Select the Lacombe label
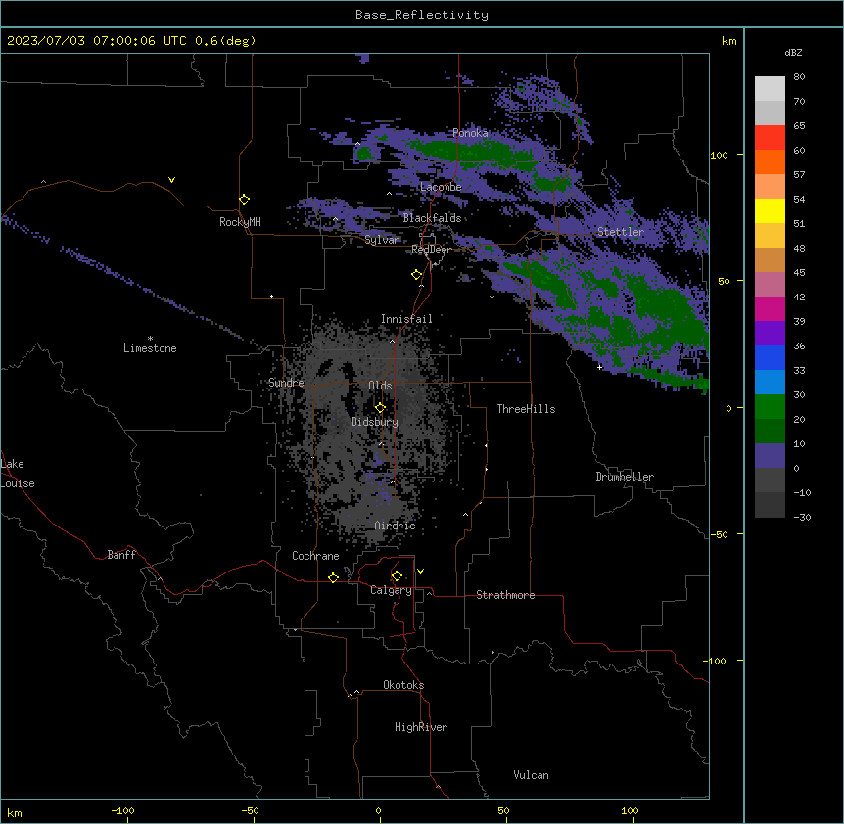This screenshot has height=824, width=844. 441,187
